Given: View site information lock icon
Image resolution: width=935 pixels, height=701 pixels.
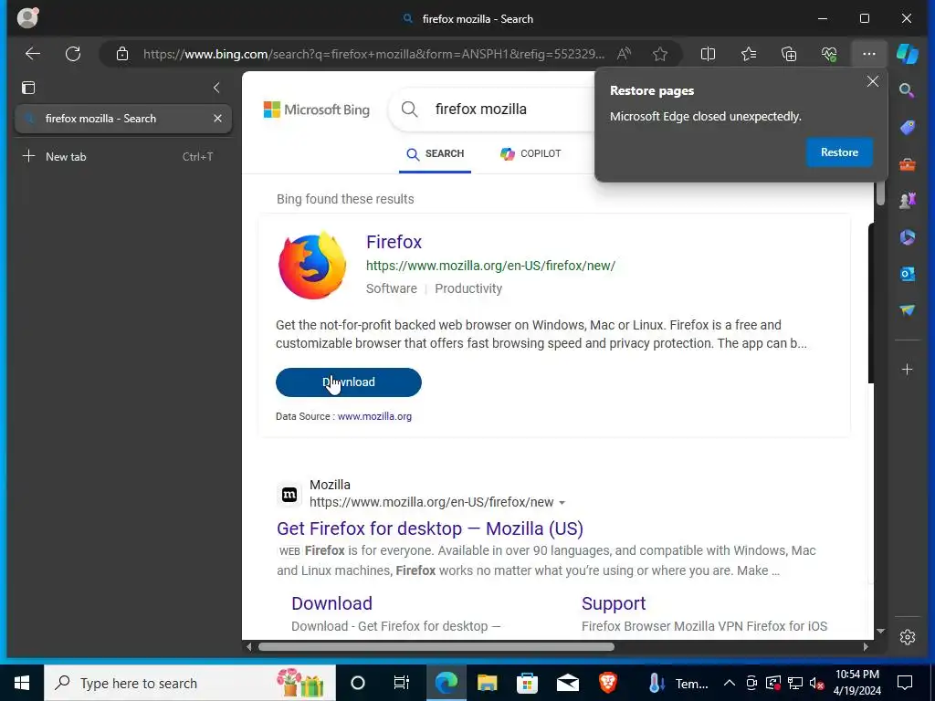Looking at the screenshot, I should click(x=122, y=54).
